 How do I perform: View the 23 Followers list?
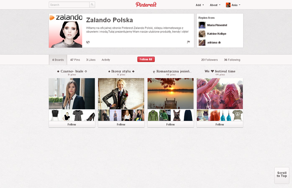tap(210, 60)
